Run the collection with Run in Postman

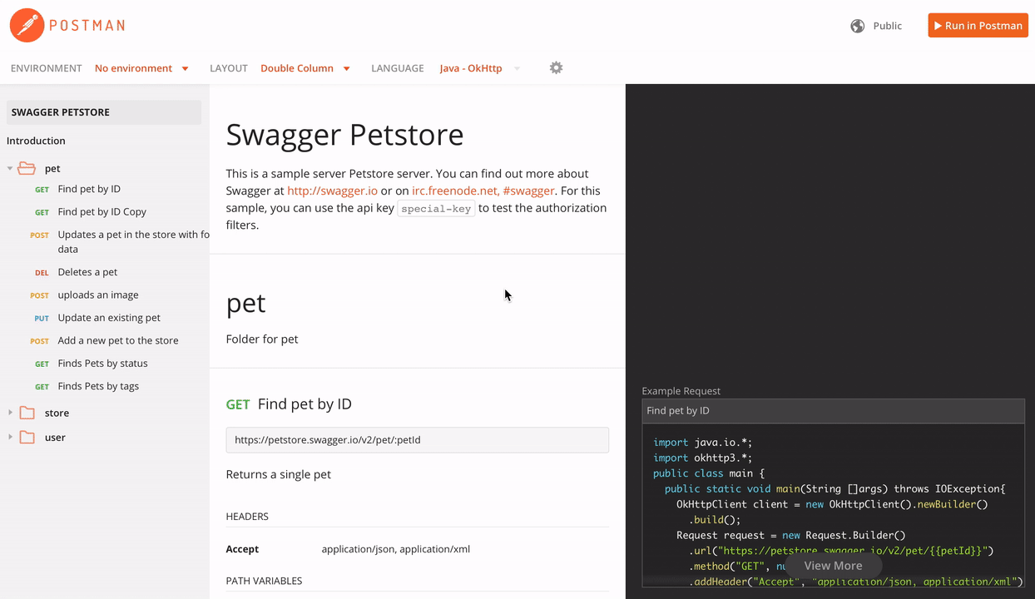[978, 26]
